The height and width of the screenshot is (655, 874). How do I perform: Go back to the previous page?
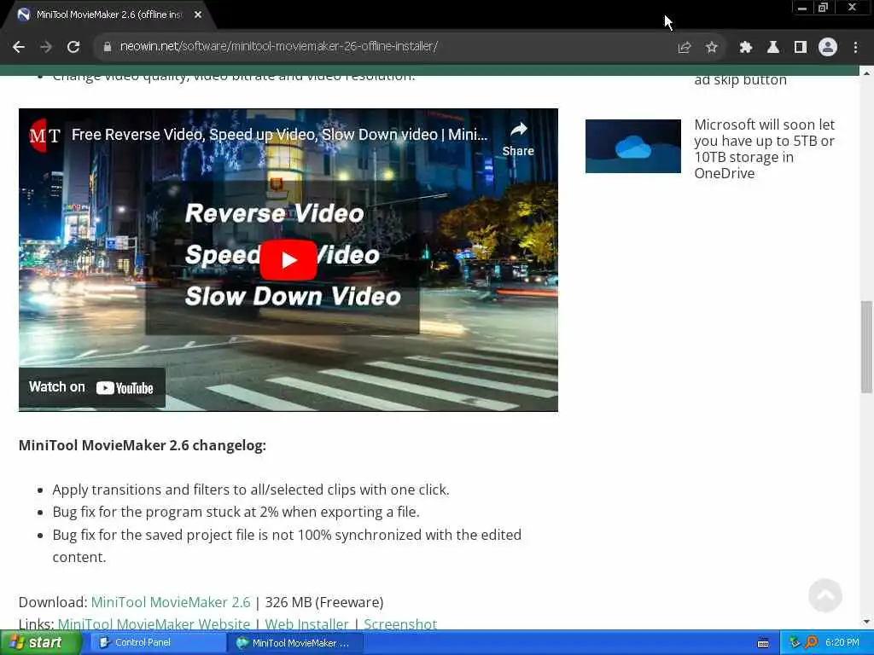19,47
